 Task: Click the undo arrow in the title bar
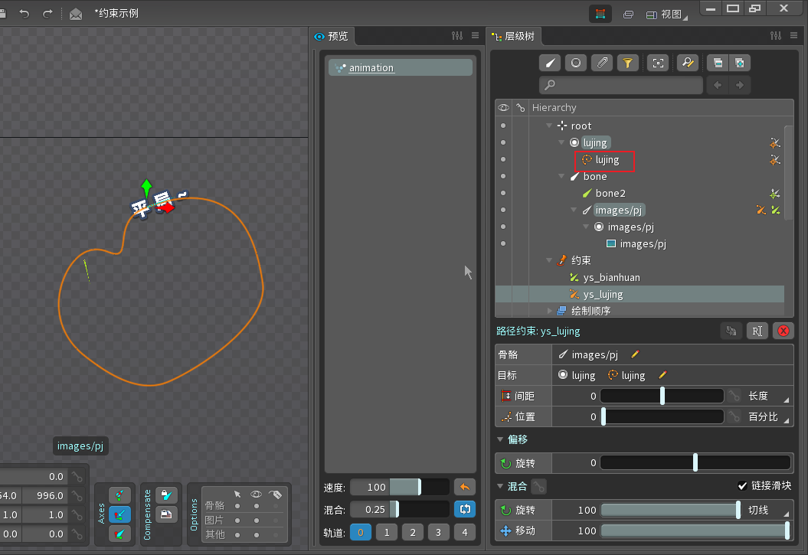[25, 13]
